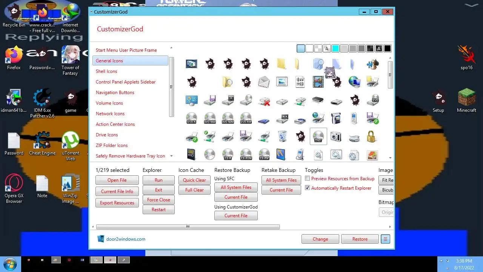Select the CD-R disc icon
Image resolution: width=483 pixels, height=272 pixels.
(228, 155)
